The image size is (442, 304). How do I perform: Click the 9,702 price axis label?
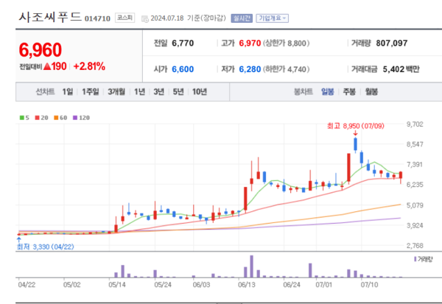pyautogui.click(x=415, y=124)
